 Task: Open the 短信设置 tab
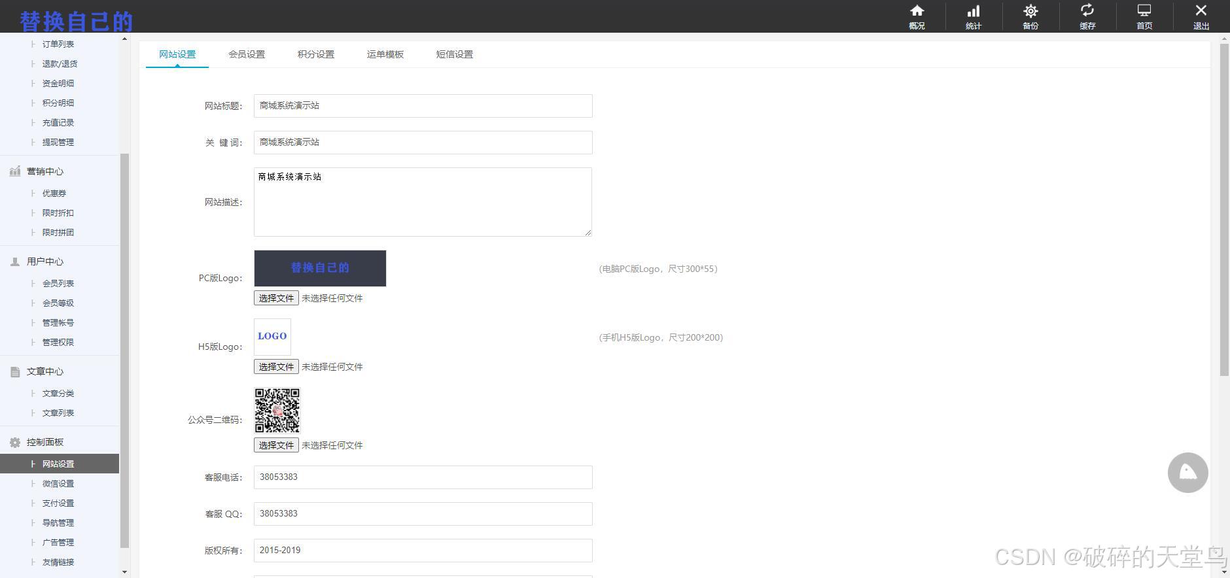tap(455, 54)
